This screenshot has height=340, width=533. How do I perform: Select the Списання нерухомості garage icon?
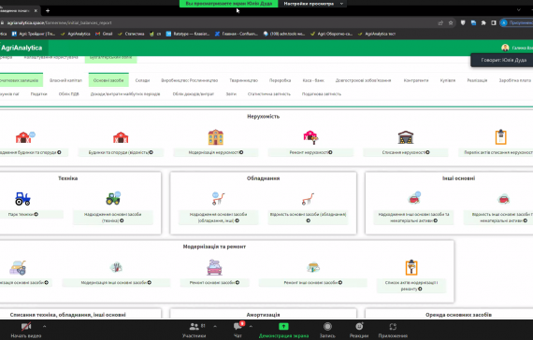406,137
